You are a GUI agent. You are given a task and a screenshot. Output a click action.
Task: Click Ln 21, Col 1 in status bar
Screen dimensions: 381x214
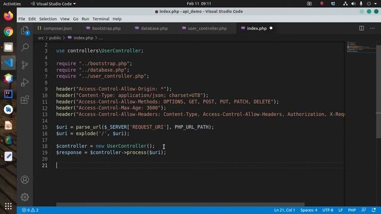(285, 210)
